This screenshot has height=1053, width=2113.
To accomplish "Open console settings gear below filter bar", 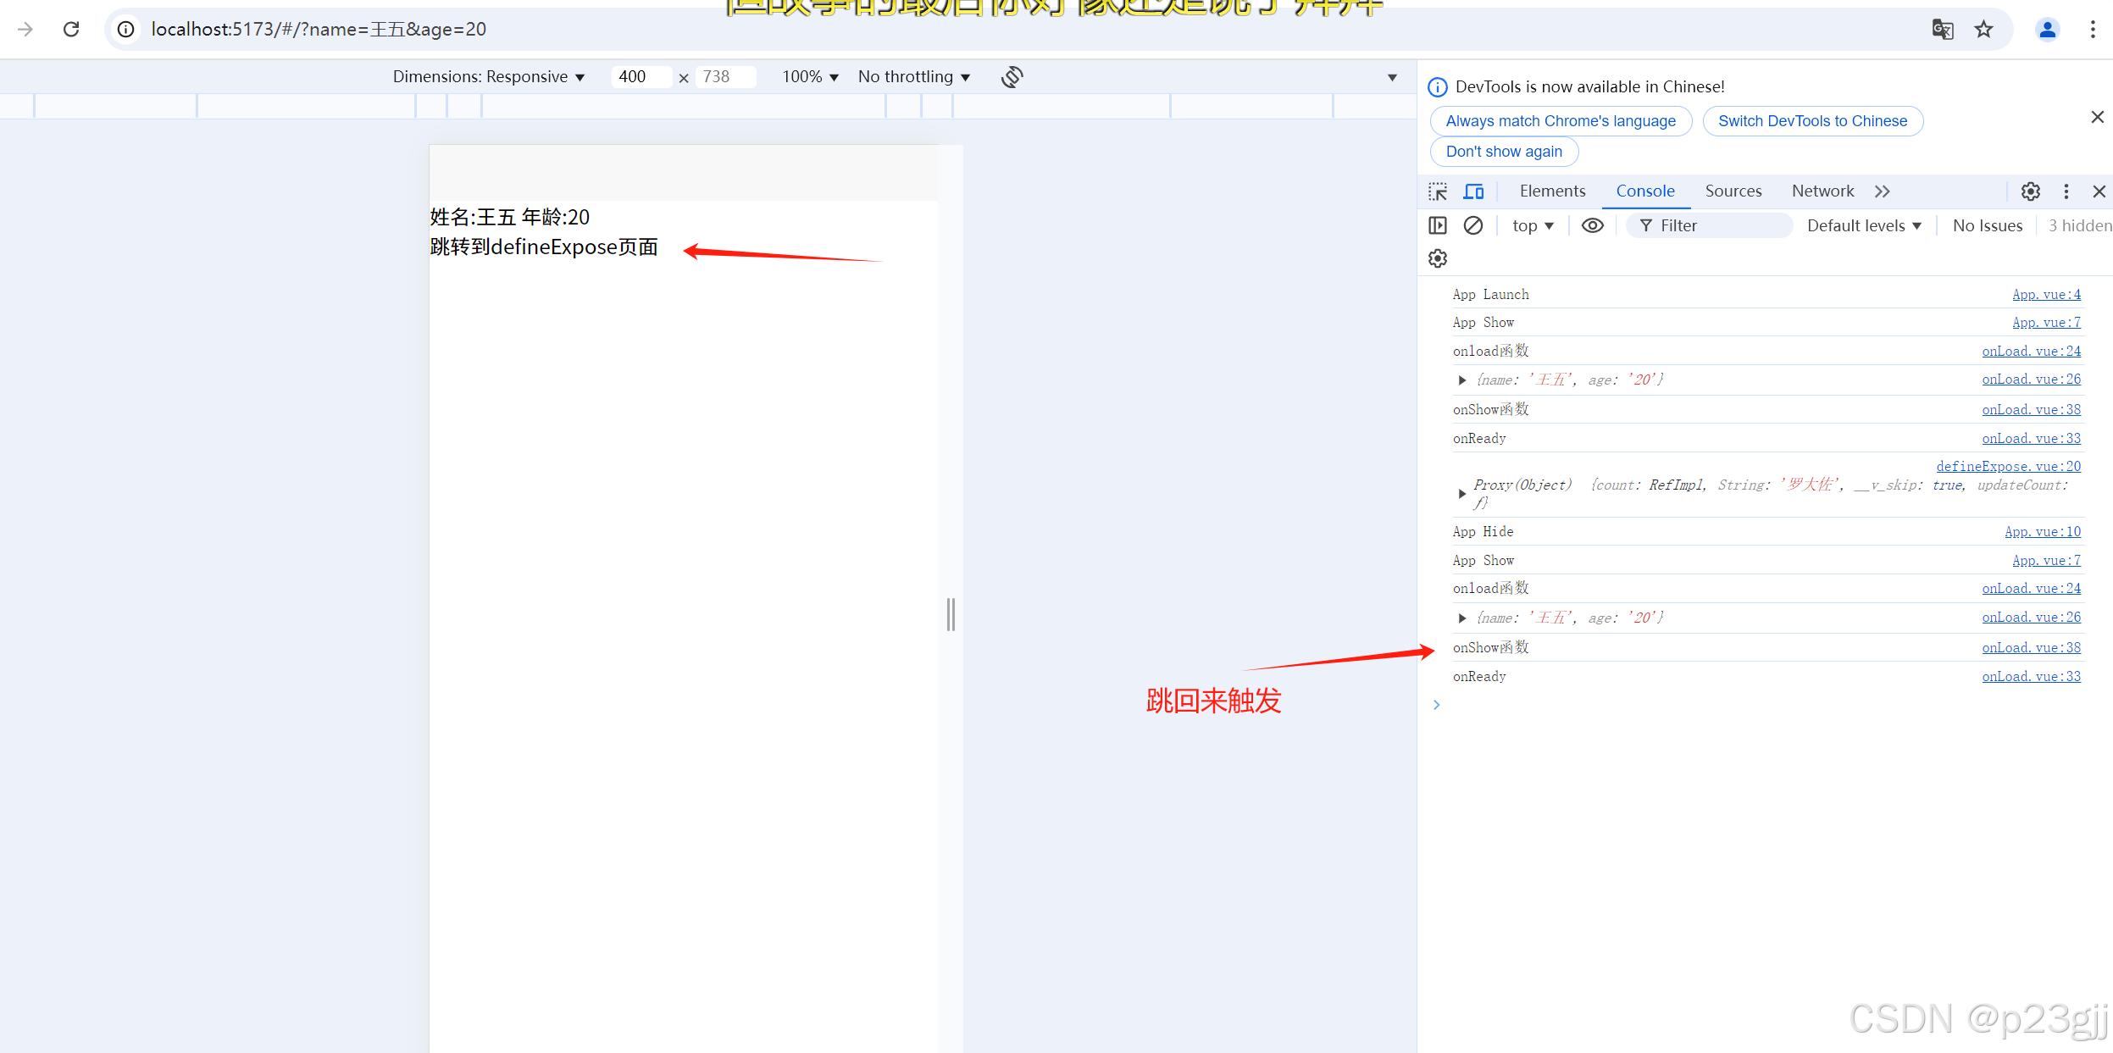I will click(1438, 258).
